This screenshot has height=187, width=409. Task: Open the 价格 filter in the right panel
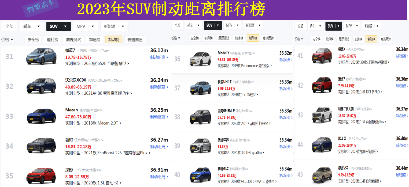pyautogui.click(x=299, y=39)
